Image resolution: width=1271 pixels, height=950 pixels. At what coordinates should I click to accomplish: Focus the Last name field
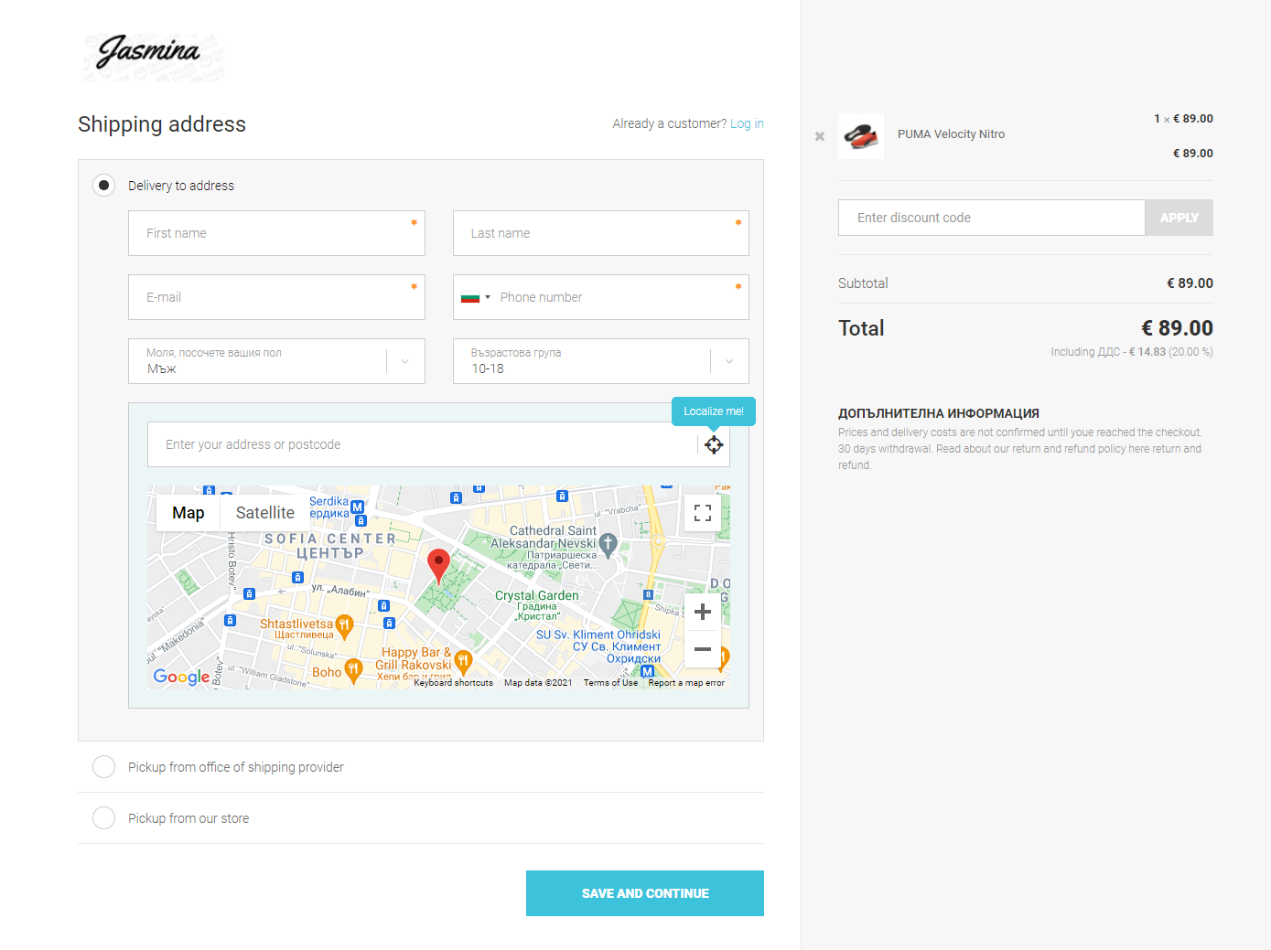[x=601, y=233]
